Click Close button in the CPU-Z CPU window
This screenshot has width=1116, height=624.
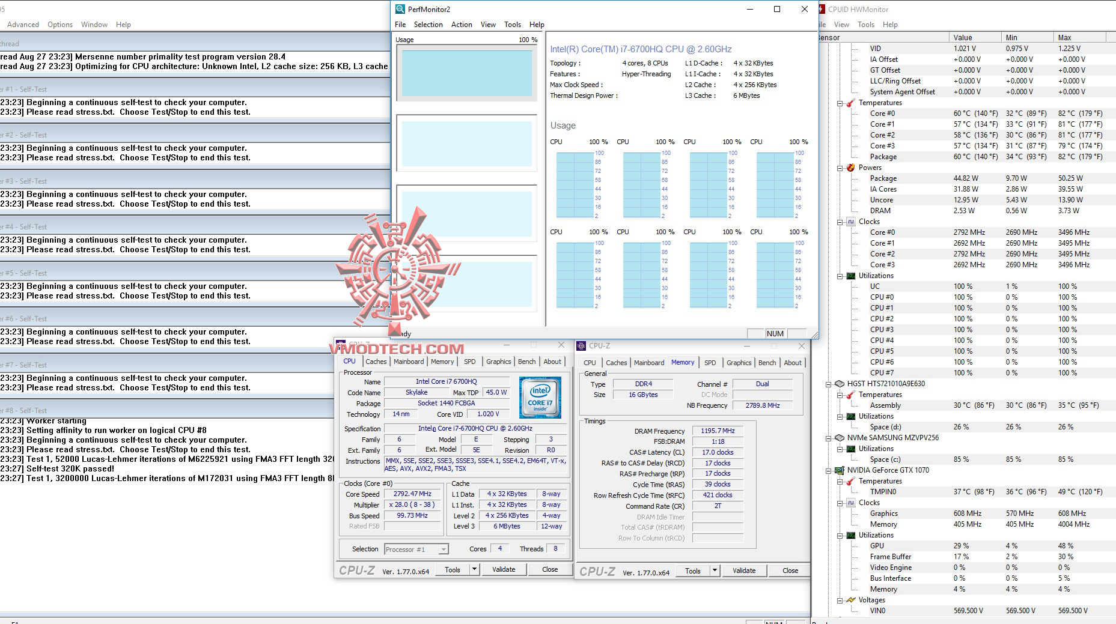[550, 569]
